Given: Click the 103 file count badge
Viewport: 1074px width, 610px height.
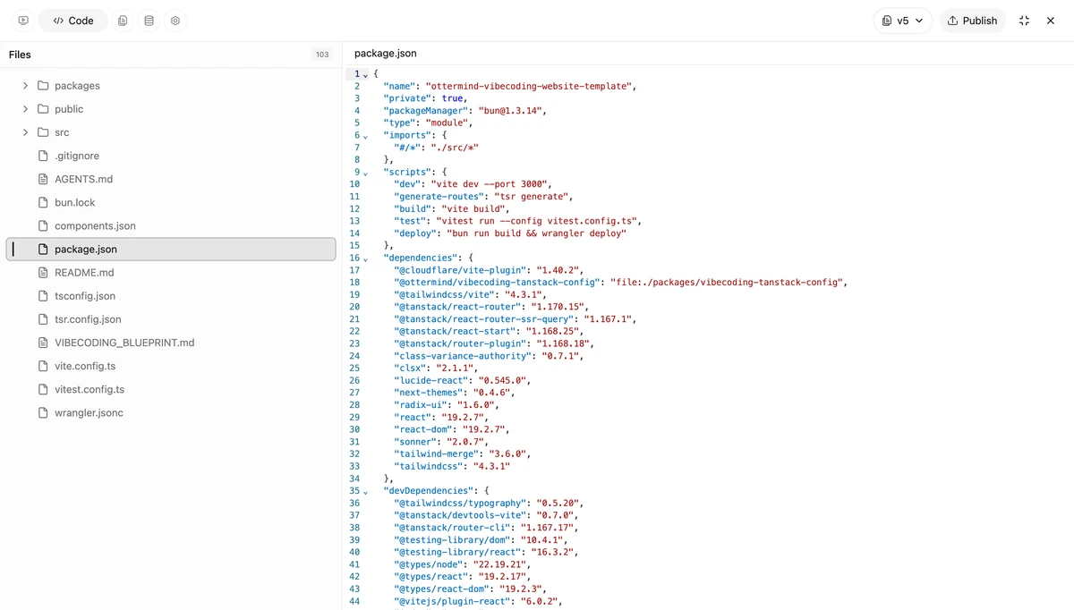Looking at the screenshot, I should point(322,55).
